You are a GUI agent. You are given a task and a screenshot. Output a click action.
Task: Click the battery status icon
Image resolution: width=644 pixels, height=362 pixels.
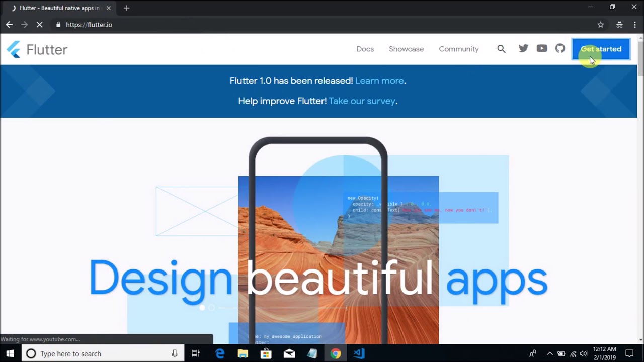[561, 353]
